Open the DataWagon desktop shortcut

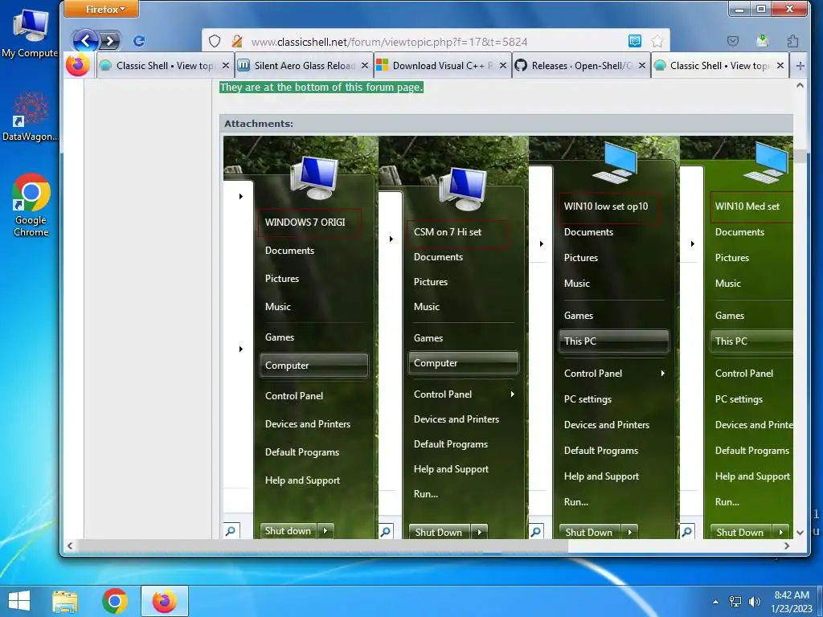pyautogui.click(x=30, y=116)
